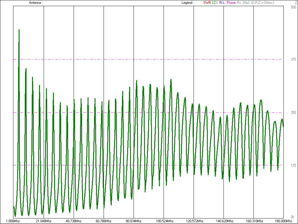
Task: Click the blue R.L. legend label
Action: coord(222,3)
